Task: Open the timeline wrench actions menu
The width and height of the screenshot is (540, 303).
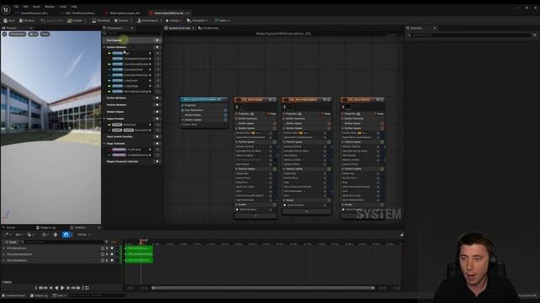Action: 7,235
